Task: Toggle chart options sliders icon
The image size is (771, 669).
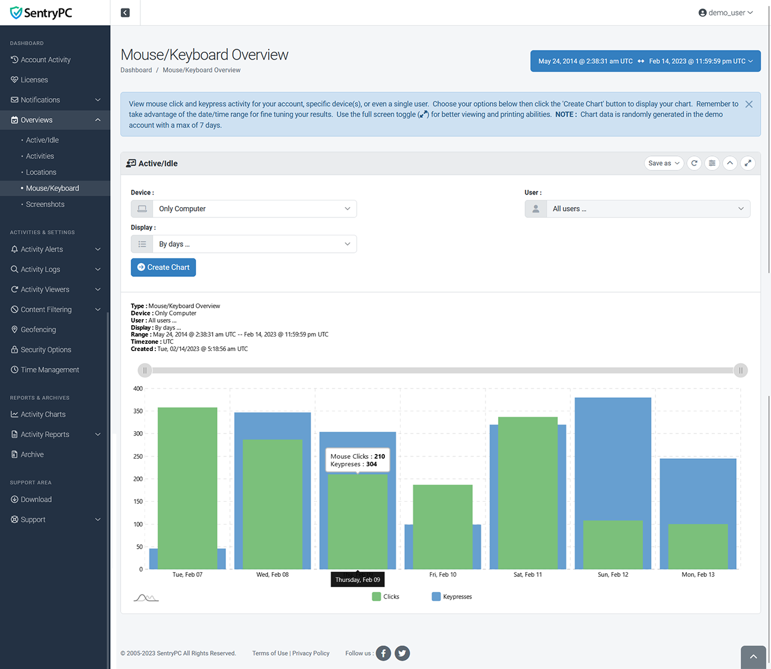Action: (712, 163)
